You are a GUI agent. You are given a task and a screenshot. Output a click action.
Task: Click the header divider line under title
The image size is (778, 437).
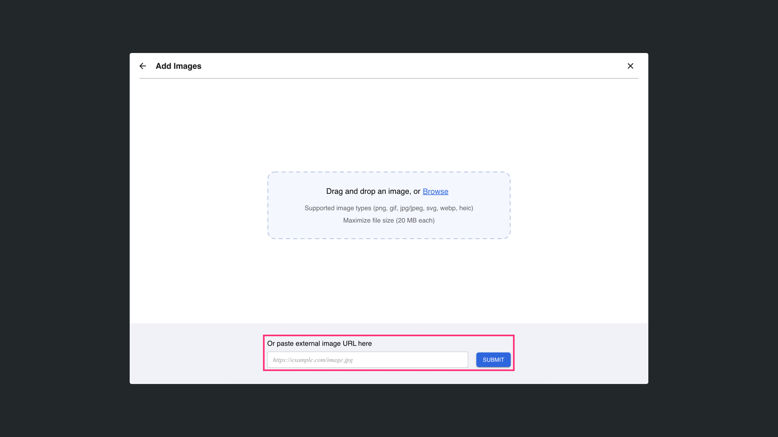tap(389, 78)
